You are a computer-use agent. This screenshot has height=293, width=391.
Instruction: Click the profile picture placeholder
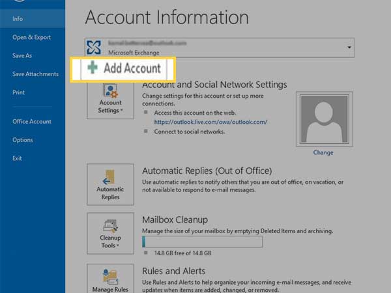(x=324, y=119)
